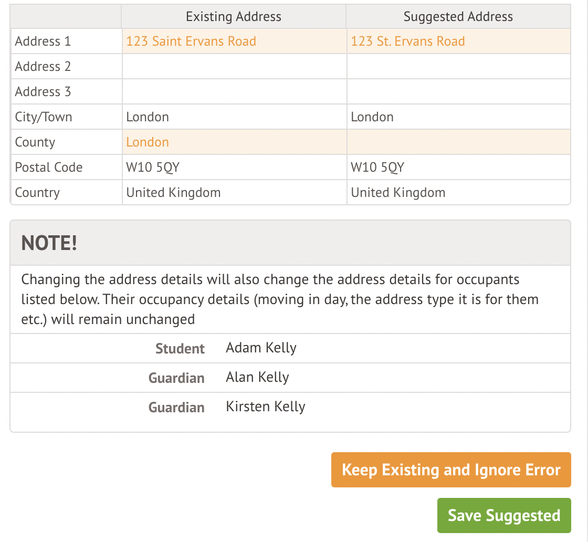Screen dimensions: 588x542
Task: Click the Existing Address column header
Action: click(233, 17)
